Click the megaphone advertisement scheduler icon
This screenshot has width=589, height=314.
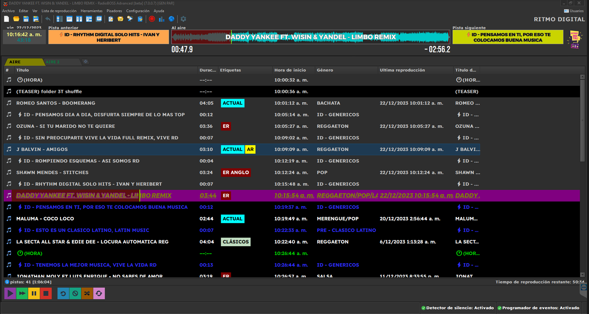(x=130, y=19)
